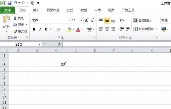
Task: Open the 宋体 font name dropdown
Action: (x=69, y=20)
